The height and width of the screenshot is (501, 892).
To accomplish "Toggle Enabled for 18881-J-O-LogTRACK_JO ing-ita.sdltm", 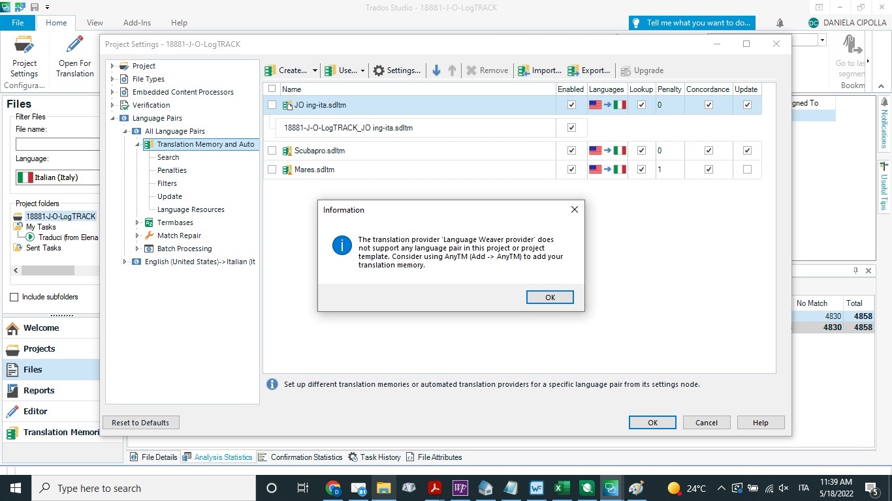I will point(572,128).
